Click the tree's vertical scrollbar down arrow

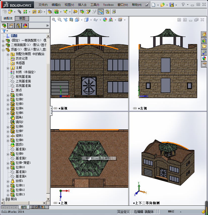48,199
